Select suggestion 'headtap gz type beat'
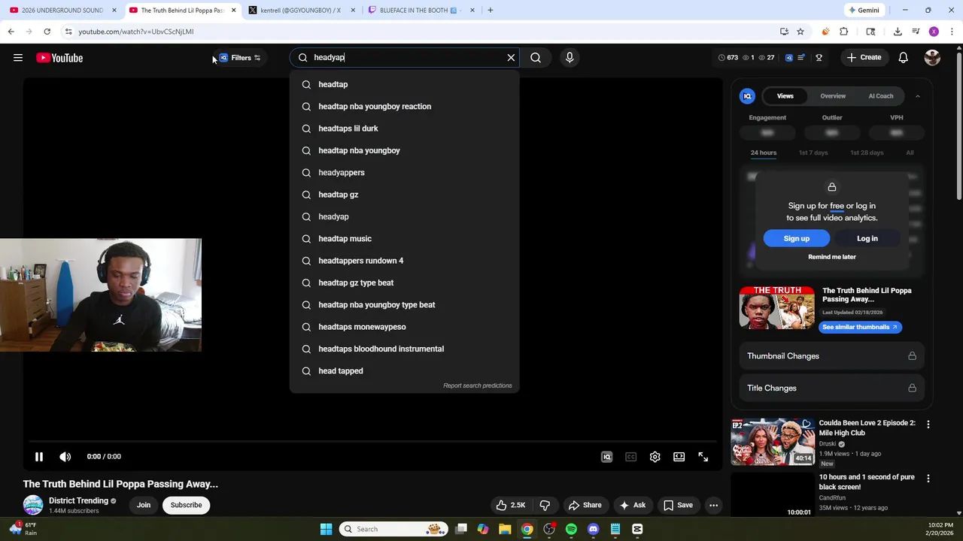The width and height of the screenshot is (963, 541). 404,283
